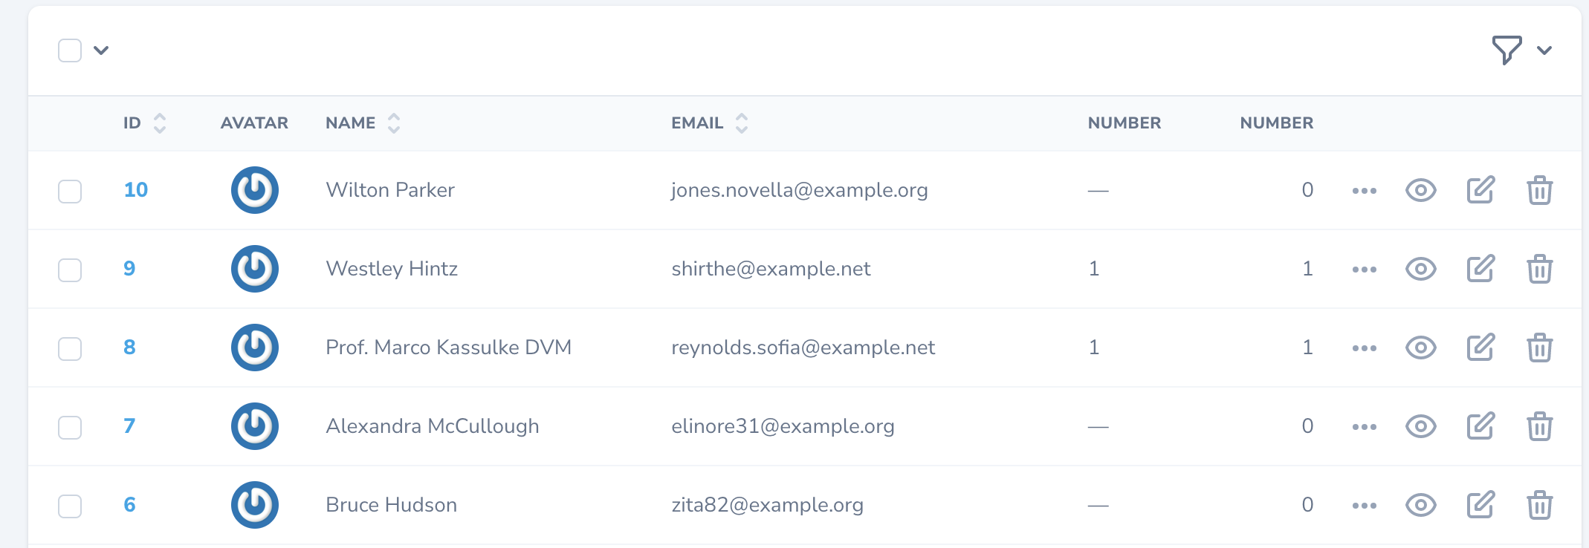Image resolution: width=1589 pixels, height=548 pixels.
Task: Expand the chevron next to select-all
Action: [x=101, y=50]
